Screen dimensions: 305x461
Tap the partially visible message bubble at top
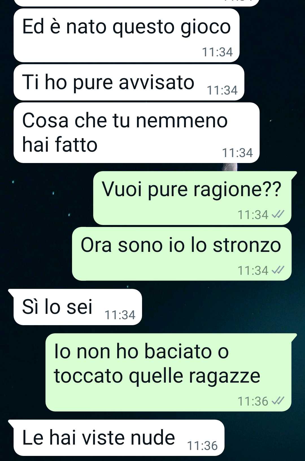click(x=136, y=3)
